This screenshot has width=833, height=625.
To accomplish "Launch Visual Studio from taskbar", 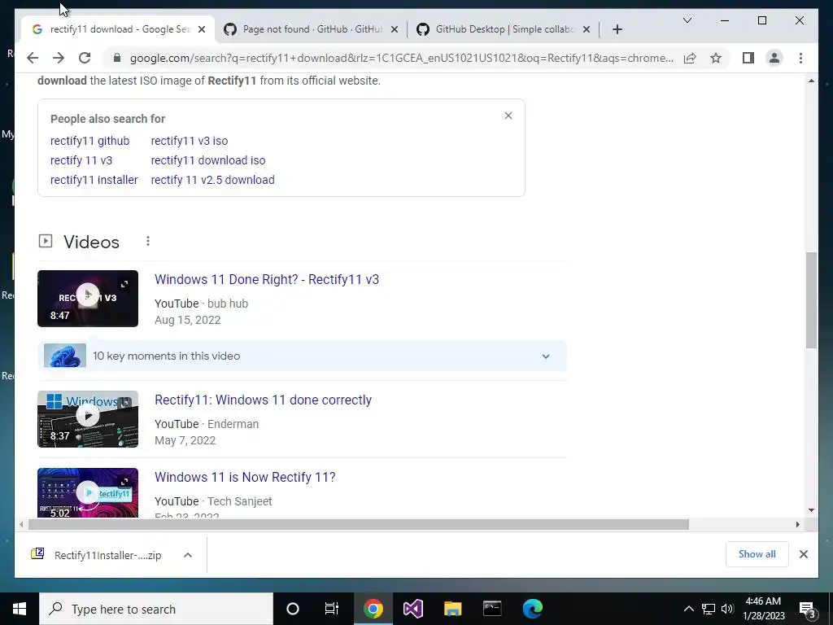I will tap(412, 609).
